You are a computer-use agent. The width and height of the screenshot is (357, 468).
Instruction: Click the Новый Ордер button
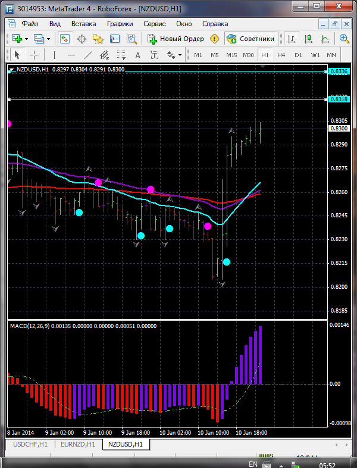coord(176,39)
